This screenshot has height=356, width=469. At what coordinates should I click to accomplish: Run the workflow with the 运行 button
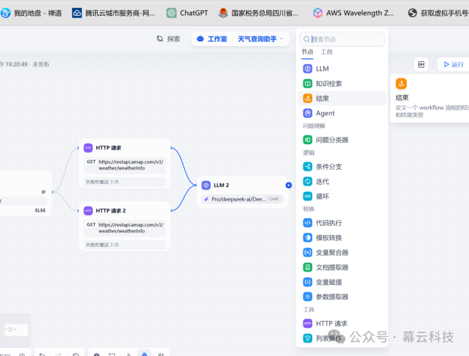point(453,65)
